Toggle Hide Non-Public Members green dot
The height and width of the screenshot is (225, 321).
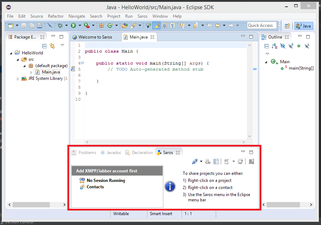click(299, 46)
